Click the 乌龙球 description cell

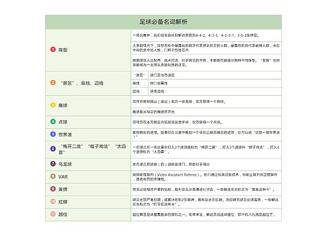206,165
